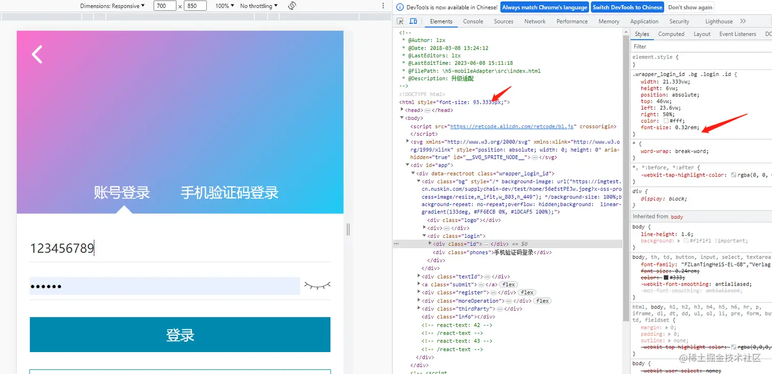Screen dimensions: 772x374
Task: Click the rotate viewport icon beside throttling
Action: tap(291, 6)
